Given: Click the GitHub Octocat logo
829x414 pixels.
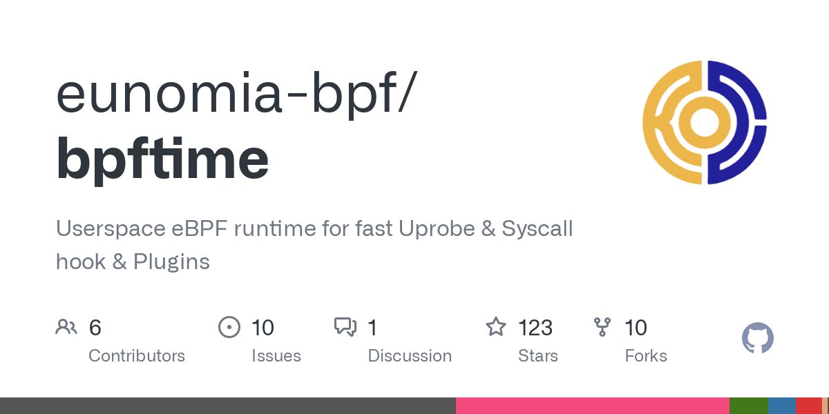Looking at the screenshot, I should (x=757, y=339).
